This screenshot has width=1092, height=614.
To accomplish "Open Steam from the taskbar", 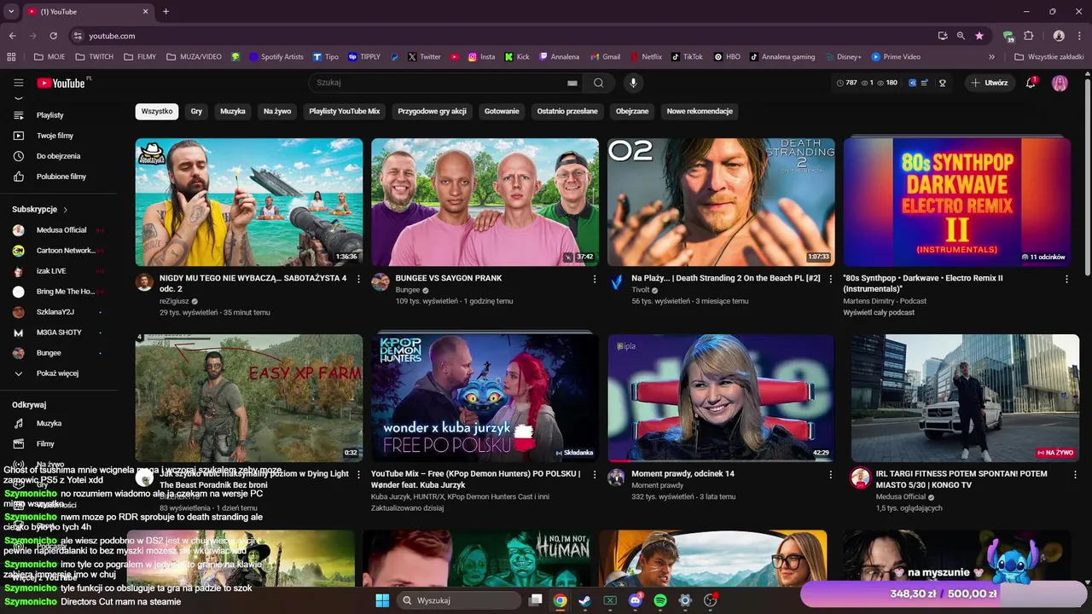I will point(584,600).
